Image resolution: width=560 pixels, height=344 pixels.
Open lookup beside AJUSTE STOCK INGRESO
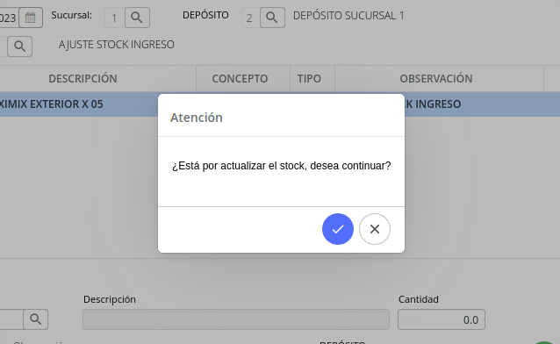20,47
